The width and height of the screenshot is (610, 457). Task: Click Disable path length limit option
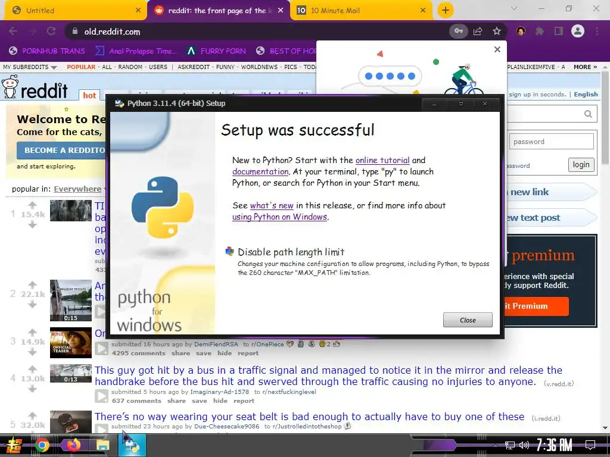[291, 252]
